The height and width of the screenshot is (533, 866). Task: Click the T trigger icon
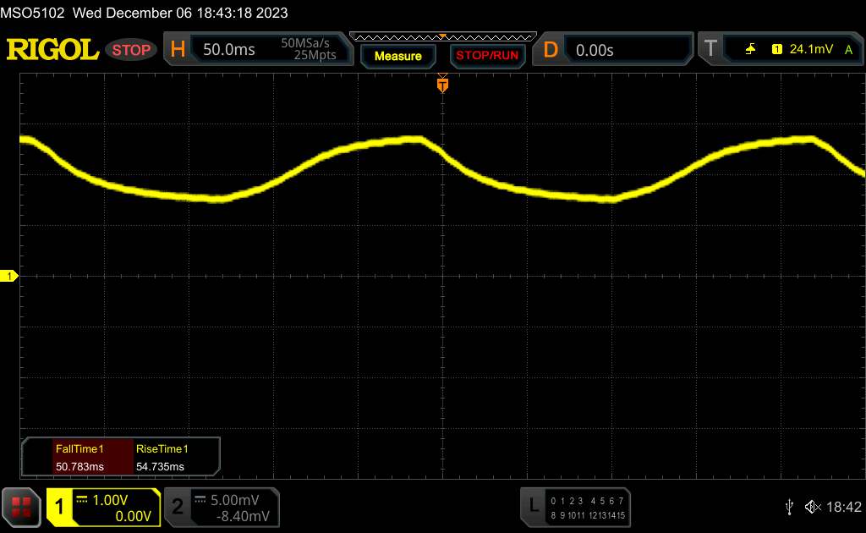tap(710, 50)
